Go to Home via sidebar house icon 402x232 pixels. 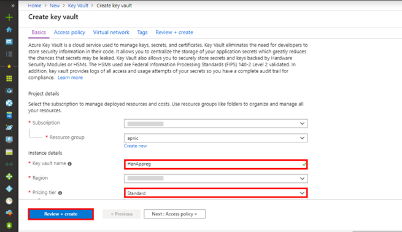tap(9, 29)
